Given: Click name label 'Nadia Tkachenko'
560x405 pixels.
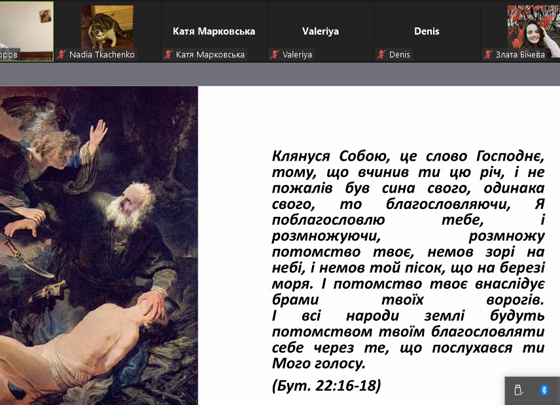Looking at the screenshot, I should click(102, 55).
